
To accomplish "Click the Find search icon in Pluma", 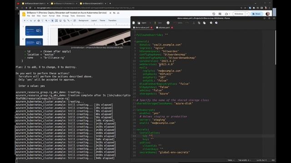I will pos(211,23).
